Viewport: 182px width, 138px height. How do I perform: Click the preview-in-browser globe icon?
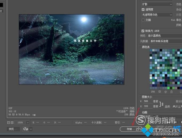coord(26,129)
